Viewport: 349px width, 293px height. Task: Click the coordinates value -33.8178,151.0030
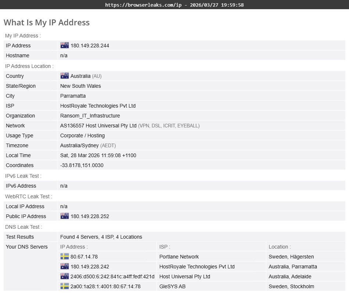[x=82, y=165]
